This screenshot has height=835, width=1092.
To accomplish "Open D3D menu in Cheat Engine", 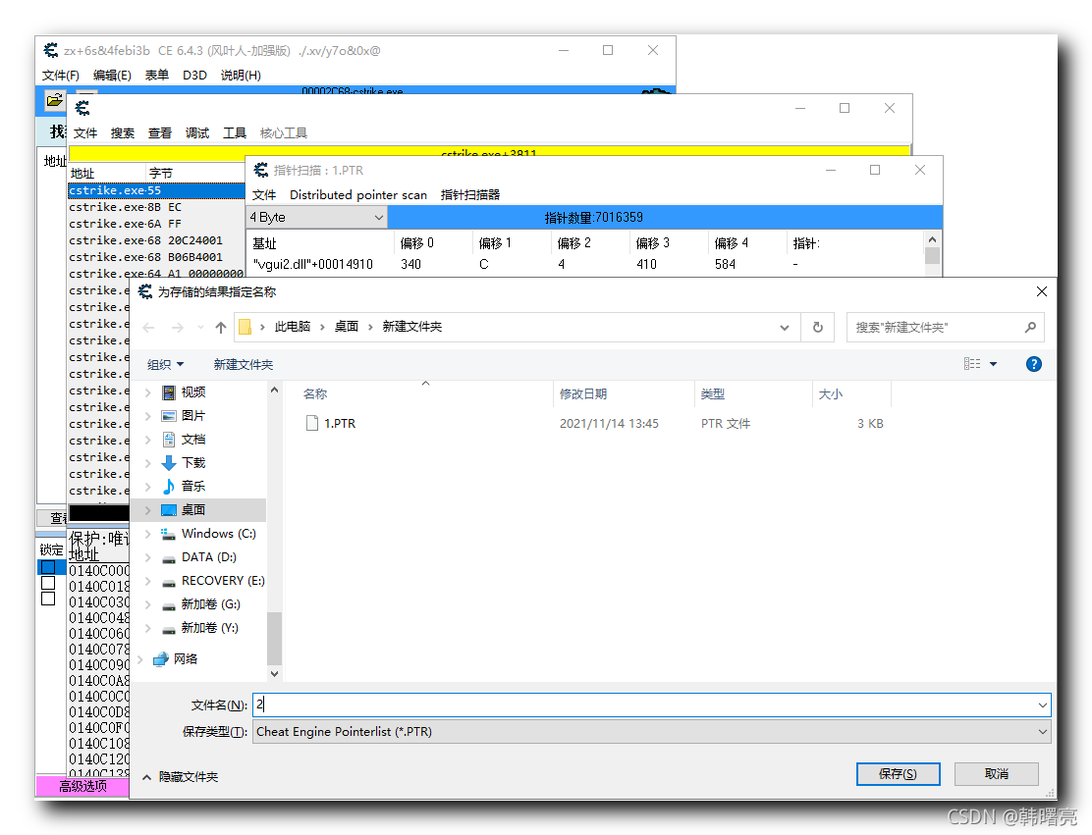I will coord(194,76).
